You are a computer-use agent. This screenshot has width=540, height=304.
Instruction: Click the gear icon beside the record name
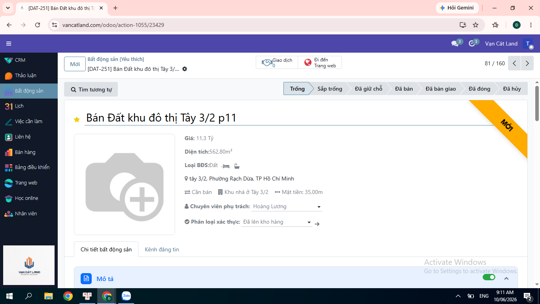coord(185,69)
